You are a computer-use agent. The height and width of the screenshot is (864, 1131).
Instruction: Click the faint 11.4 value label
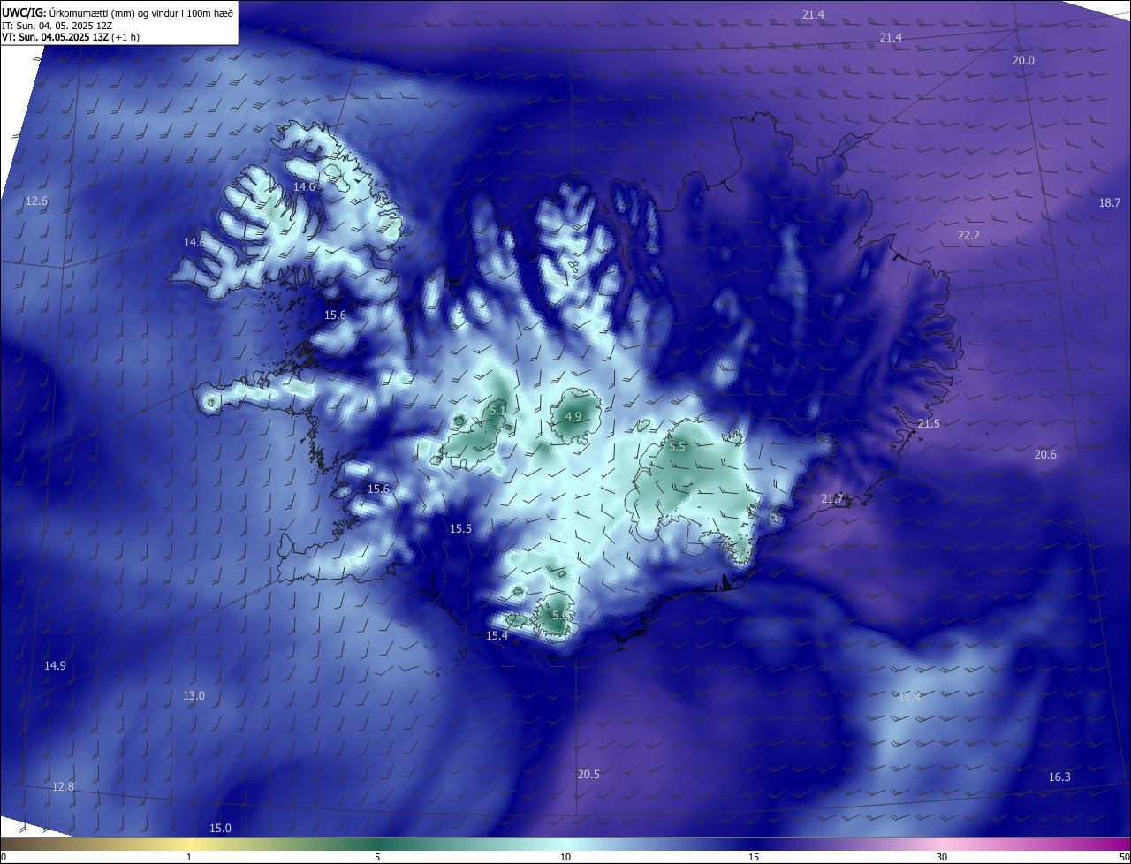tap(909, 698)
